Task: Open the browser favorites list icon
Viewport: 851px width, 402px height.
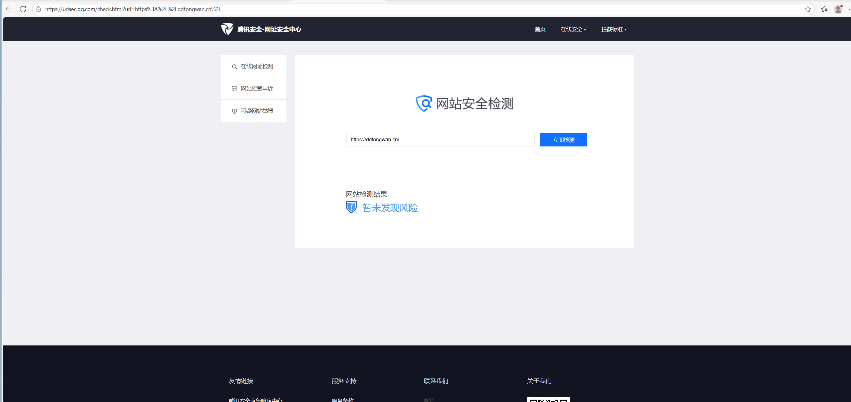Action: coord(824,9)
